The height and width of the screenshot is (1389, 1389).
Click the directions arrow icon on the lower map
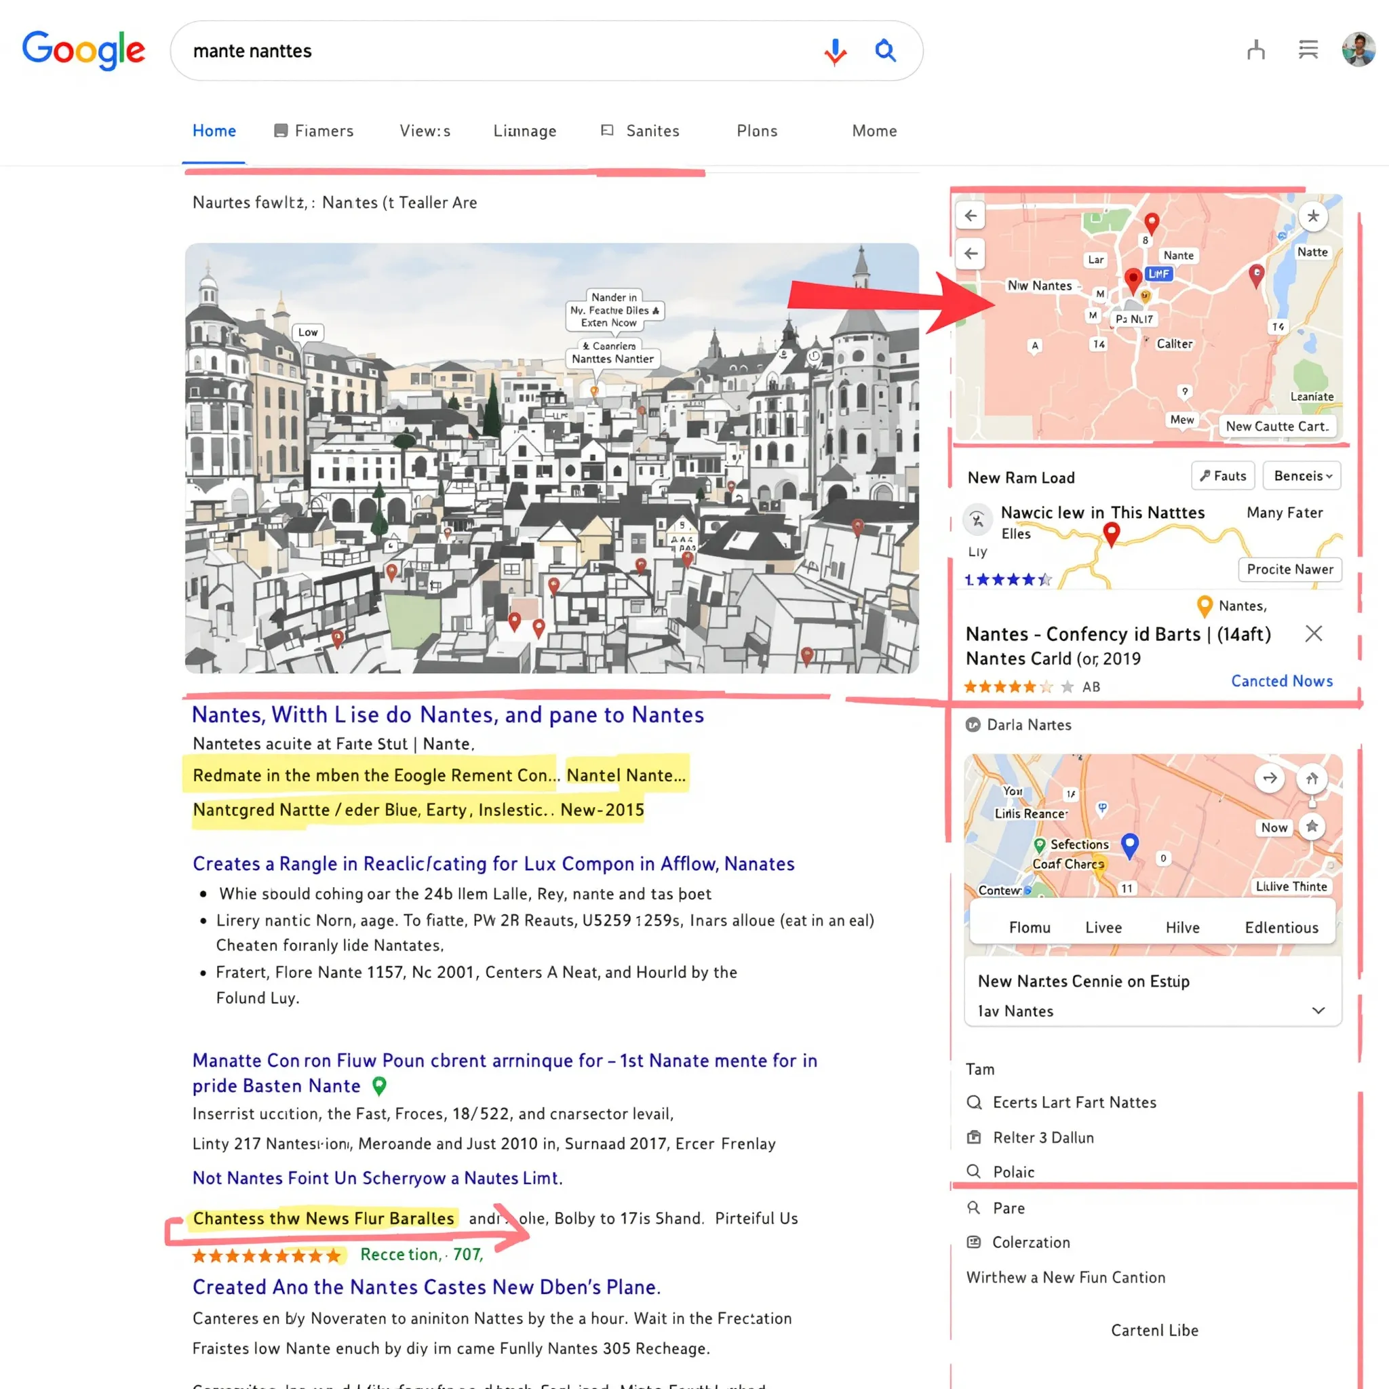pos(1270,778)
